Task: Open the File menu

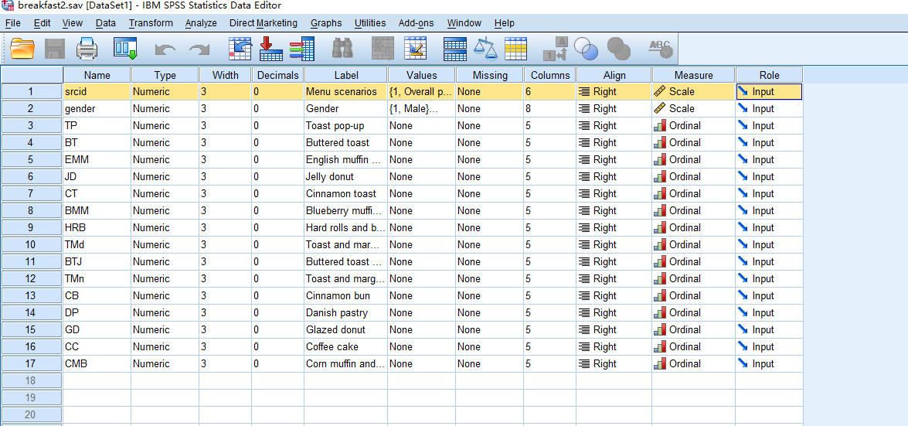Action: pos(12,23)
